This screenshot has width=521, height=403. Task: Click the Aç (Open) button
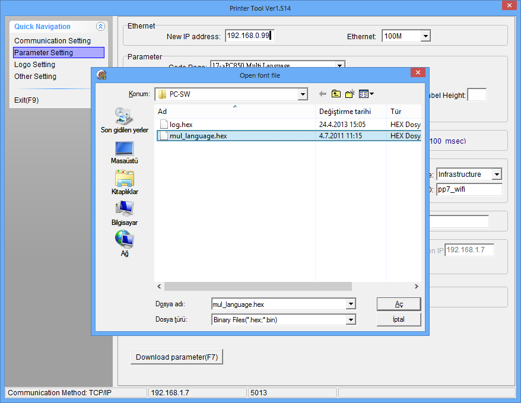point(399,304)
